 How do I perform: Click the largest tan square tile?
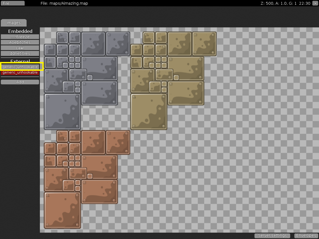(x=149, y=111)
